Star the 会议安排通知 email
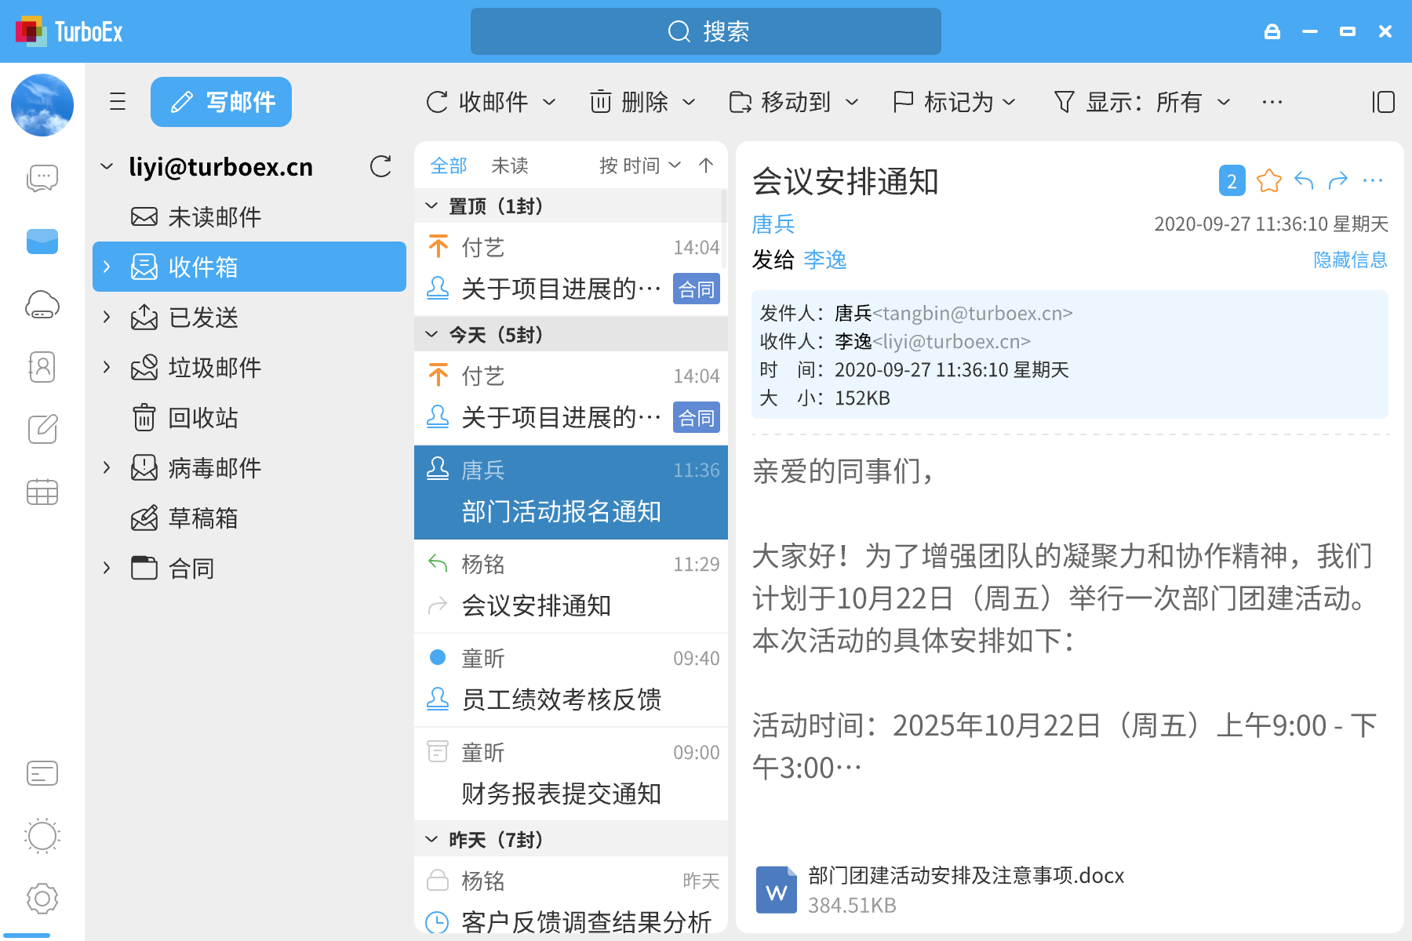 tap(1269, 180)
